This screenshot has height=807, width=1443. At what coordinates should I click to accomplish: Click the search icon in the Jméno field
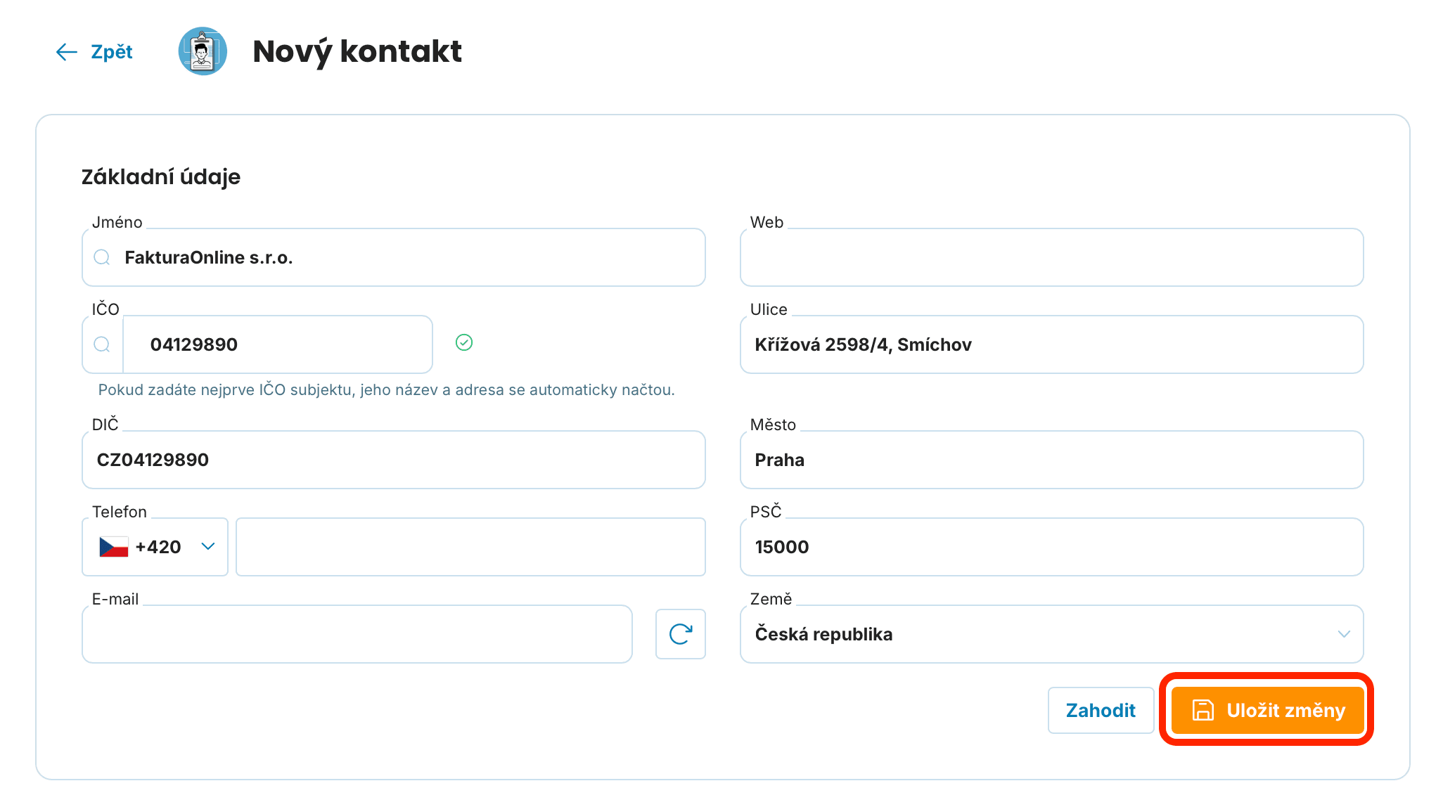click(x=102, y=257)
